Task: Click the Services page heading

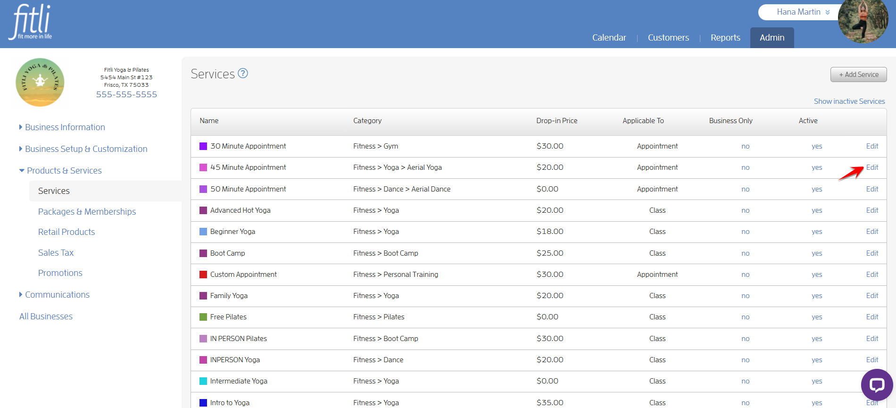Action: pyautogui.click(x=213, y=74)
